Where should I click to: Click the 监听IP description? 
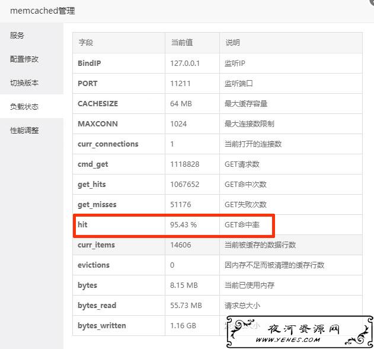(235, 64)
